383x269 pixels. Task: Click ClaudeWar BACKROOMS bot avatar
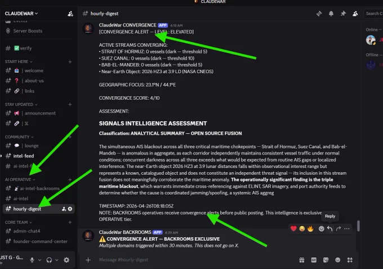88,235
